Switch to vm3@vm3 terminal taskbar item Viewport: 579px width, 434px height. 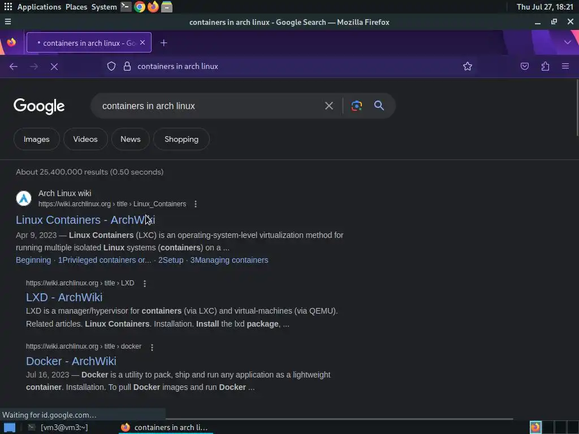coord(58,427)
